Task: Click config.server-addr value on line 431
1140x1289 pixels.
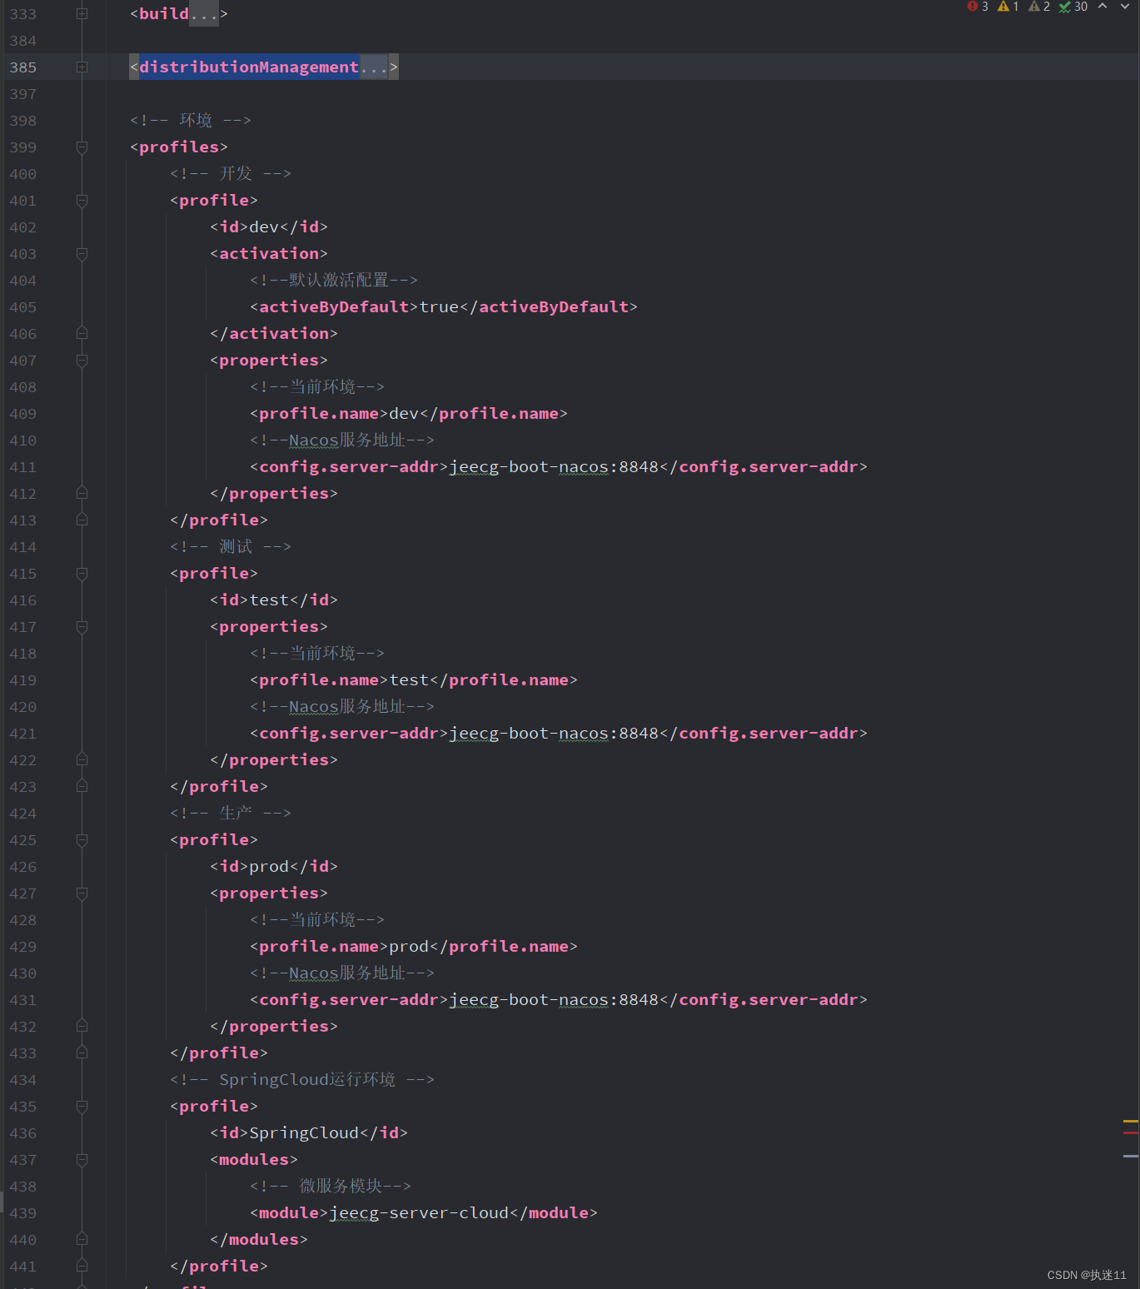Action: (x=555, y=999)
